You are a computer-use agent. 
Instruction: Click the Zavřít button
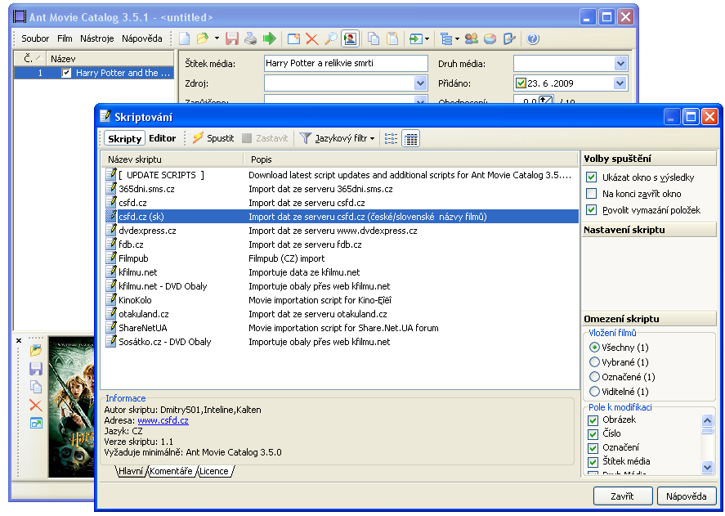621,496
